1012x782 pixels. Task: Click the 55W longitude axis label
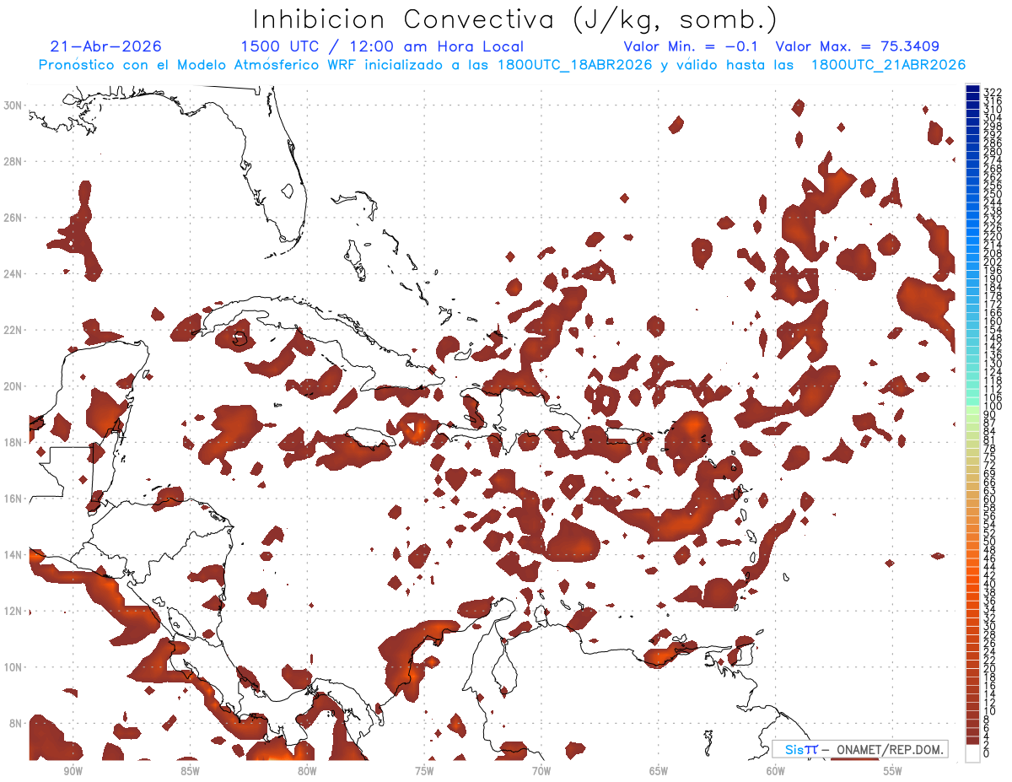pos(892,771)
